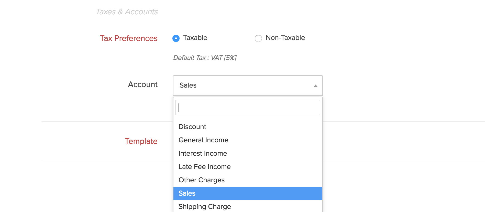Click the Taxes & Accounts section heading
This screenshot has width=485, height=212.
pyautogui.click(x=127, y=12)
